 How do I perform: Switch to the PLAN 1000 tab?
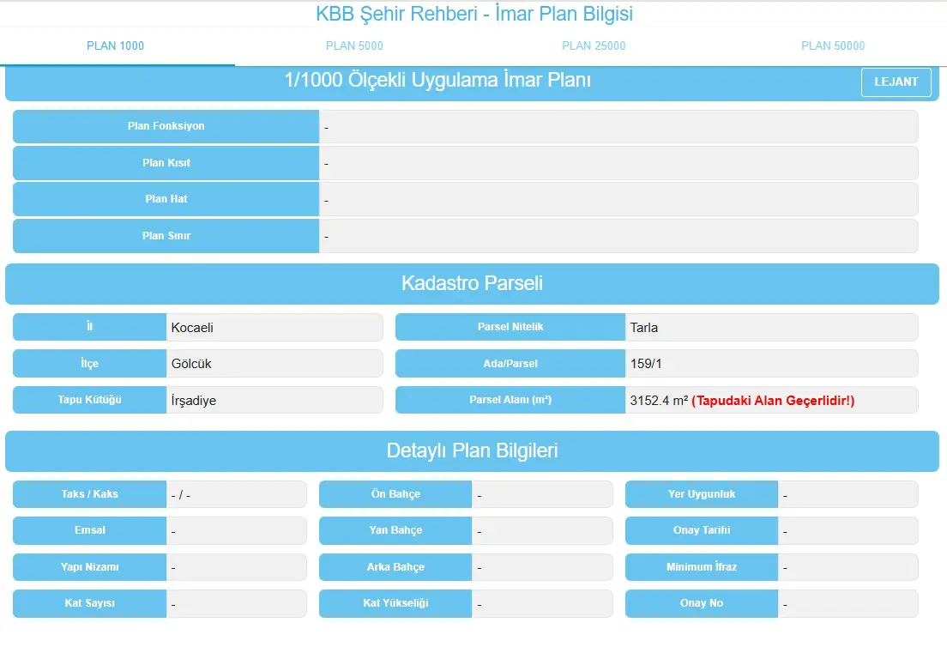(115, 46)
